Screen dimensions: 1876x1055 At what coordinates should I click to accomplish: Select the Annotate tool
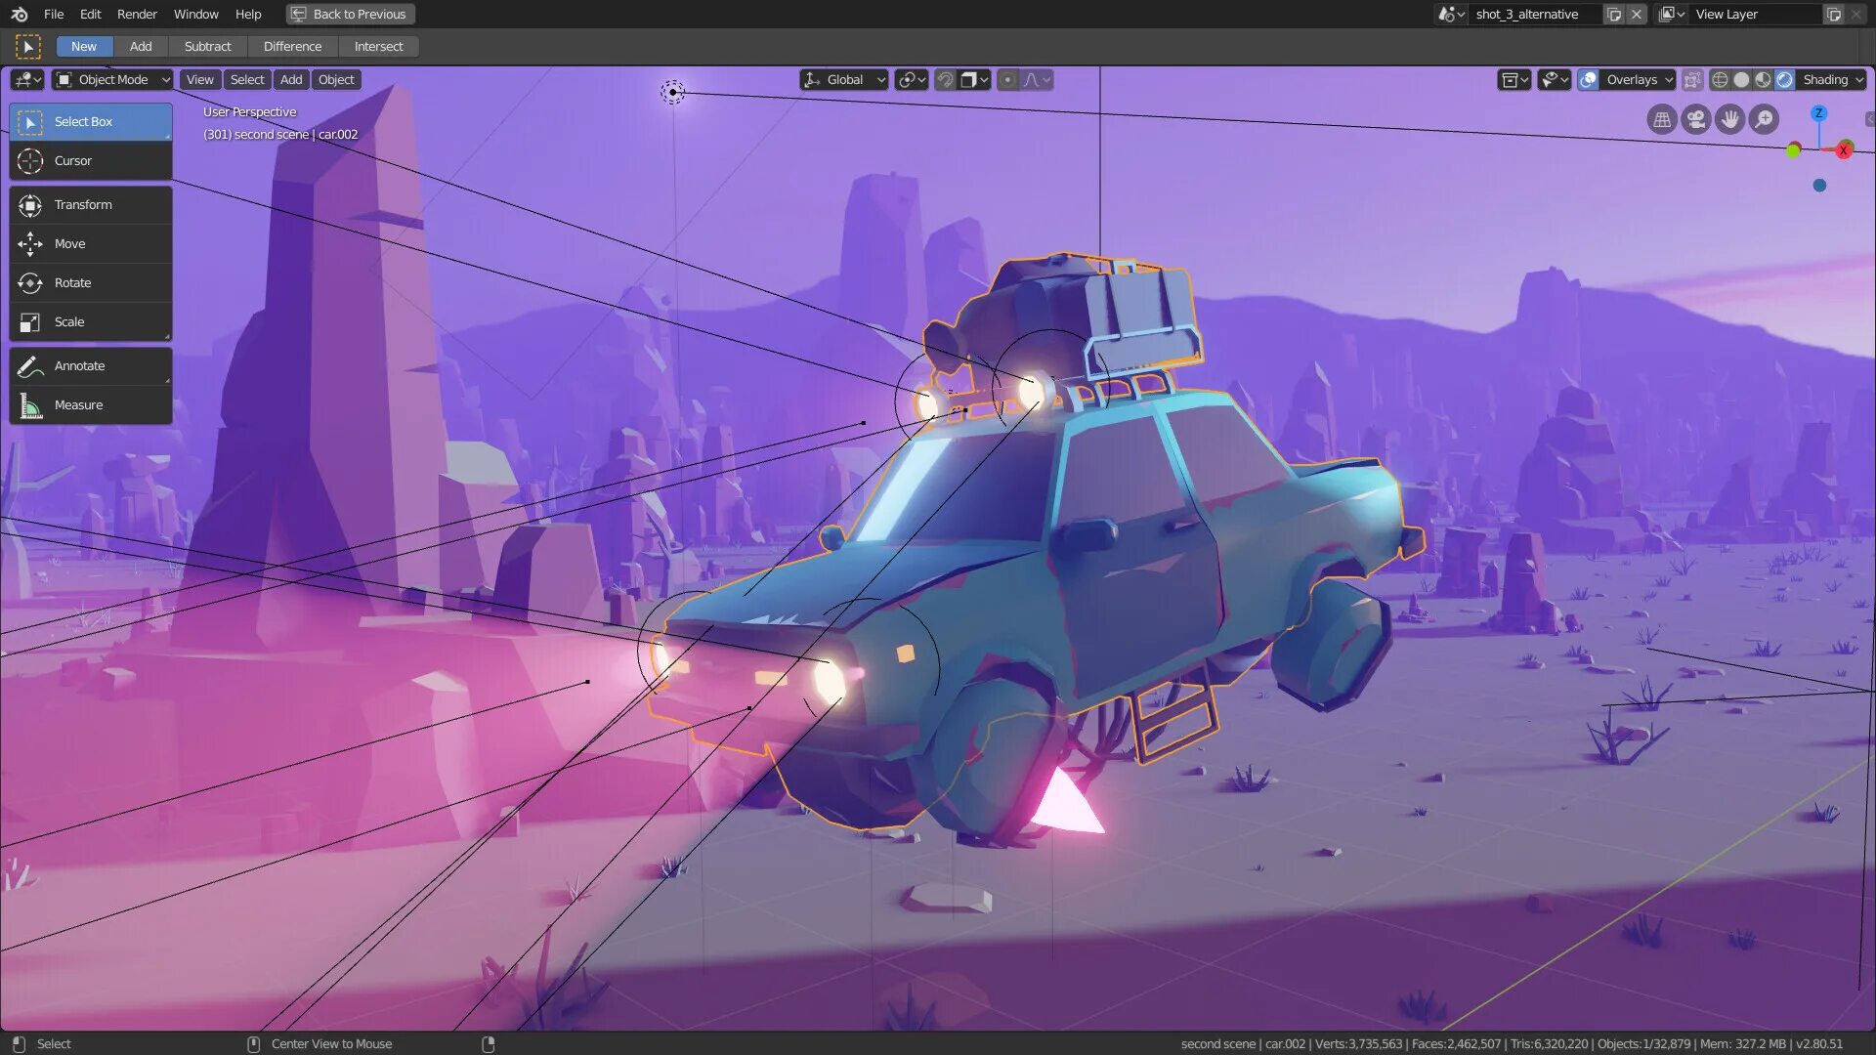tap(90, 366)
